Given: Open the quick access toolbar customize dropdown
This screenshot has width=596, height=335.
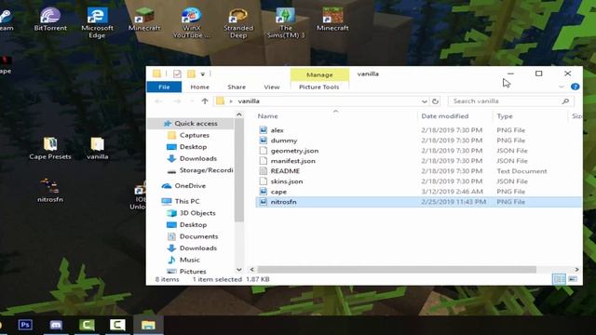Looking at the screenshot, I should (203, 74).
